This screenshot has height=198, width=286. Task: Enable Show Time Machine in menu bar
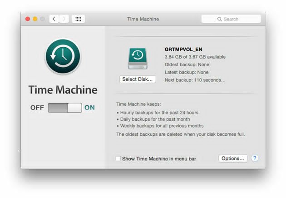pos(118,158)
